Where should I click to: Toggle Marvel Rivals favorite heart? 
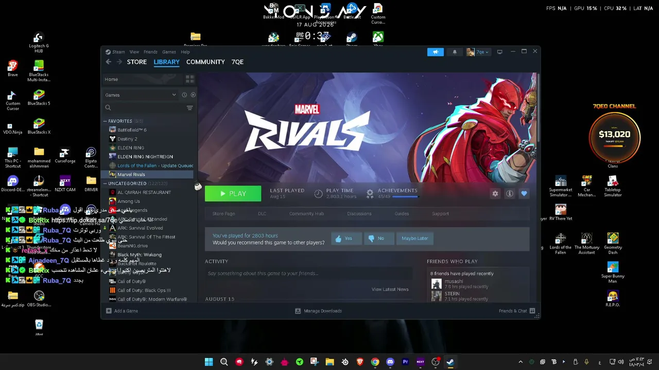[x=524, y=194]
